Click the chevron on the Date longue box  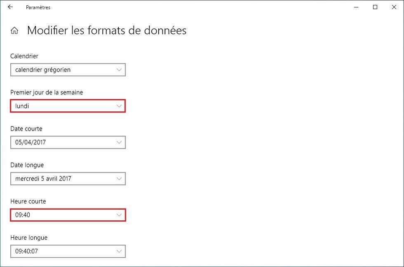[120, 179]
